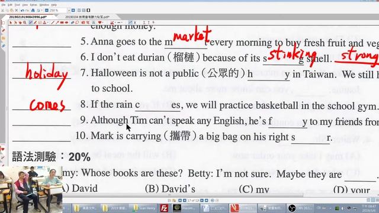Click the taskbar clock

point(370,208)
